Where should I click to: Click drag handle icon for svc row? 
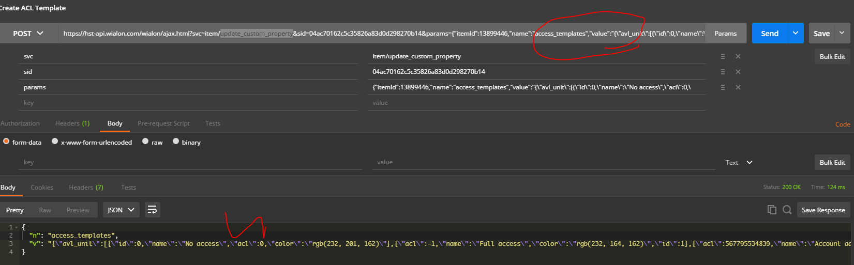[x=723, y=56]
